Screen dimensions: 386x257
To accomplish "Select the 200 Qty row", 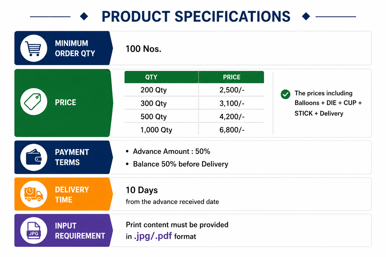I will (194, 90).
